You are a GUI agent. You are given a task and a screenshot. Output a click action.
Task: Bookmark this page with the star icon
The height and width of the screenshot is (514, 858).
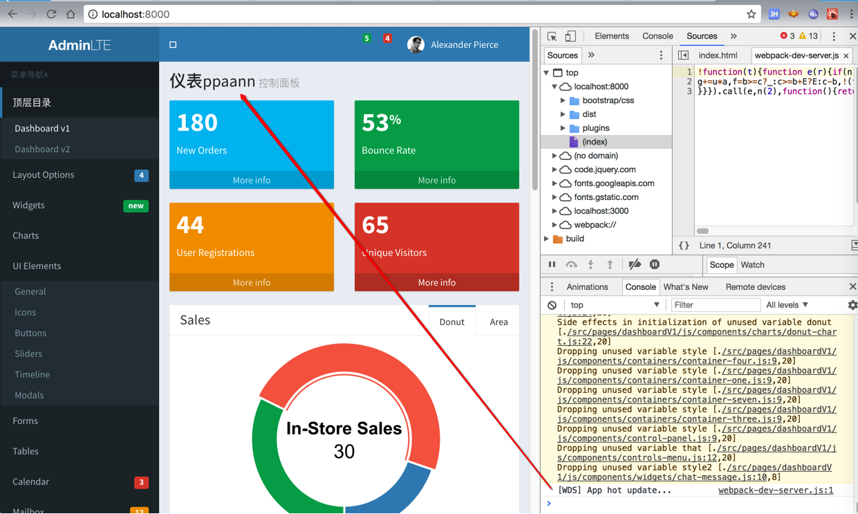coord(751,14)
